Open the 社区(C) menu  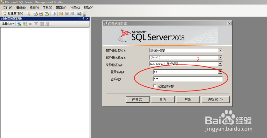(75, 8)
